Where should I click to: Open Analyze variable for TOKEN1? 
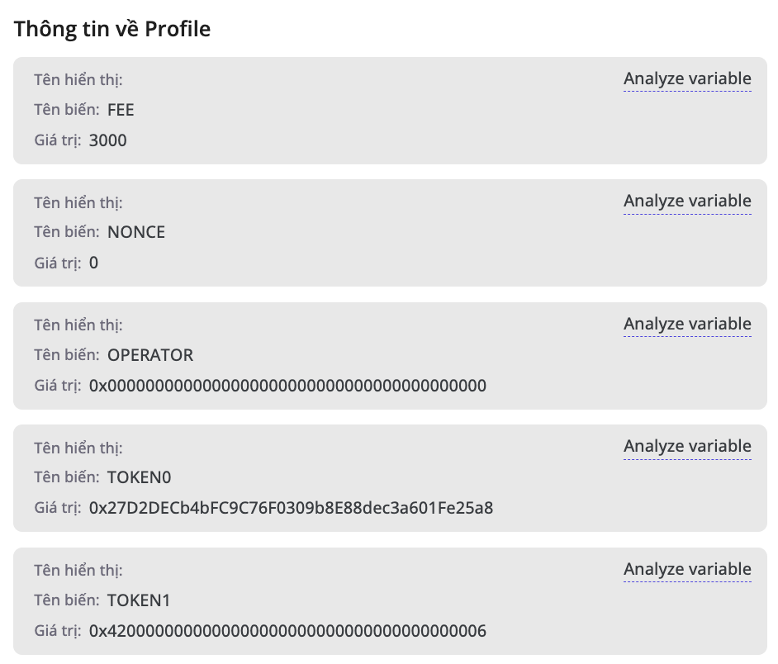click(687, 570)
